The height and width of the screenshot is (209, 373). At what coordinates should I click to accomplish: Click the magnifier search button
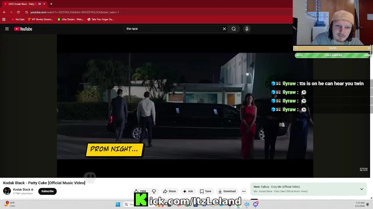[x=234, y=29]
